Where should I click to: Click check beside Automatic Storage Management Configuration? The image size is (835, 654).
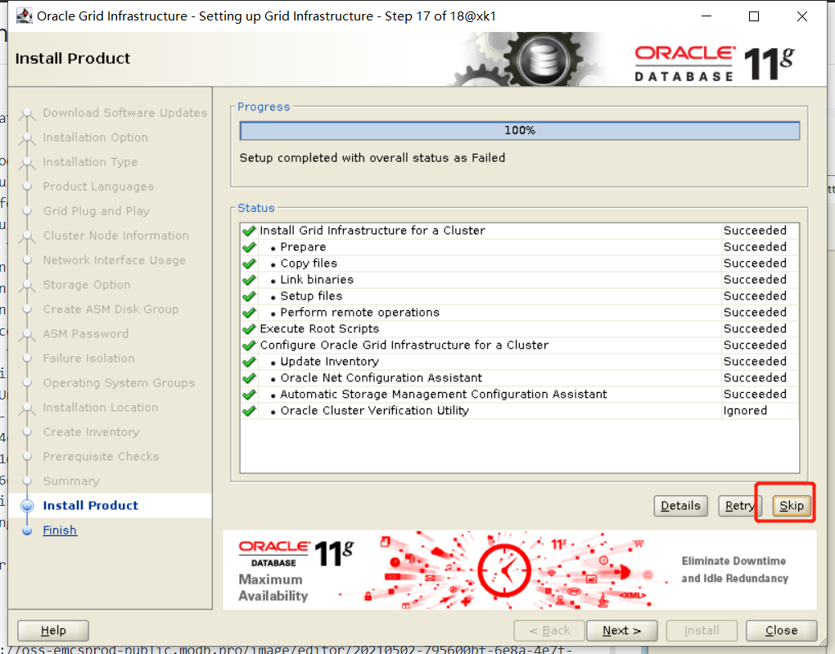tap(249, 395)
